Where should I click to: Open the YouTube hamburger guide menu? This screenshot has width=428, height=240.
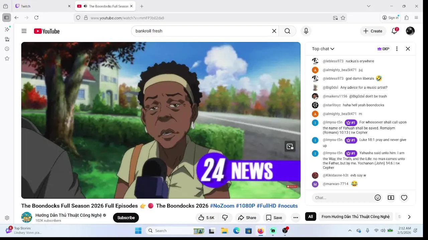point(24,31)
